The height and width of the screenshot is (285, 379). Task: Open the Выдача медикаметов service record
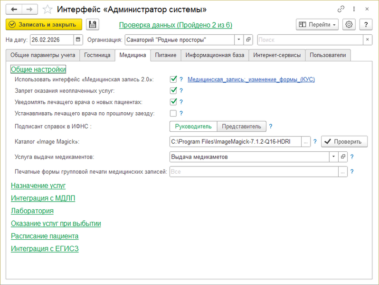[343, 157]
